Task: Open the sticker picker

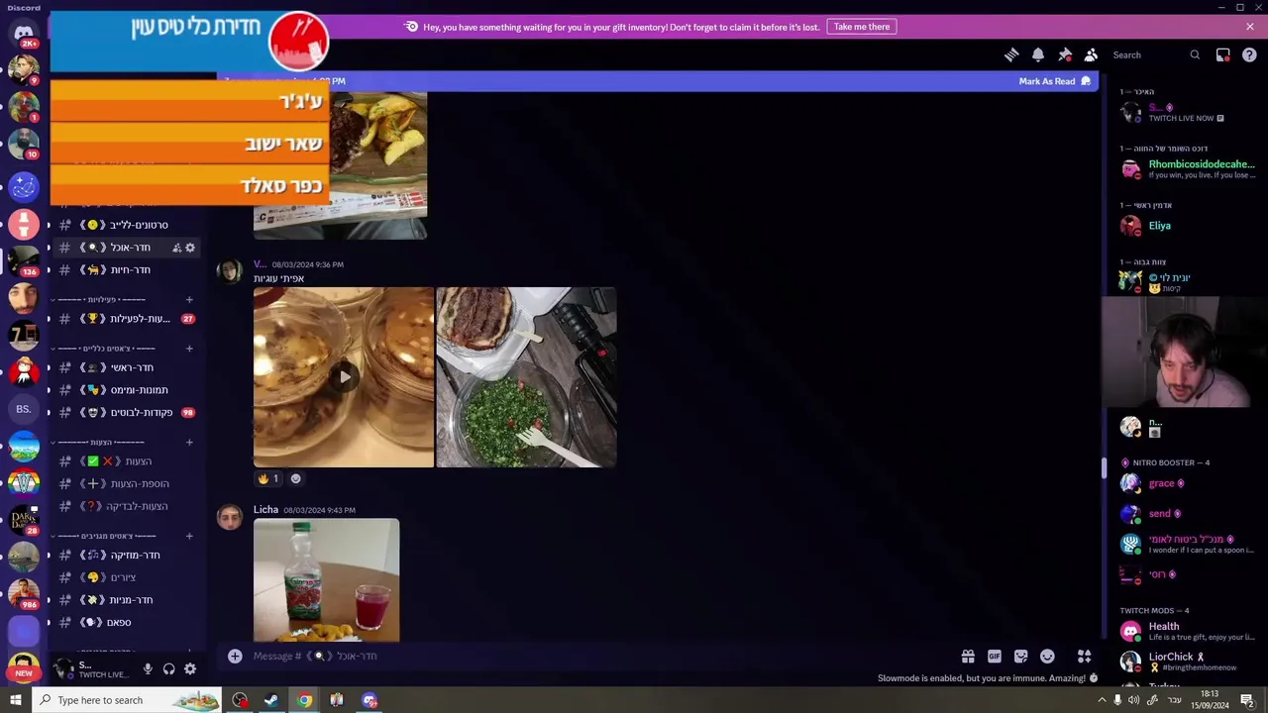Action: (x=1021, y=657)
